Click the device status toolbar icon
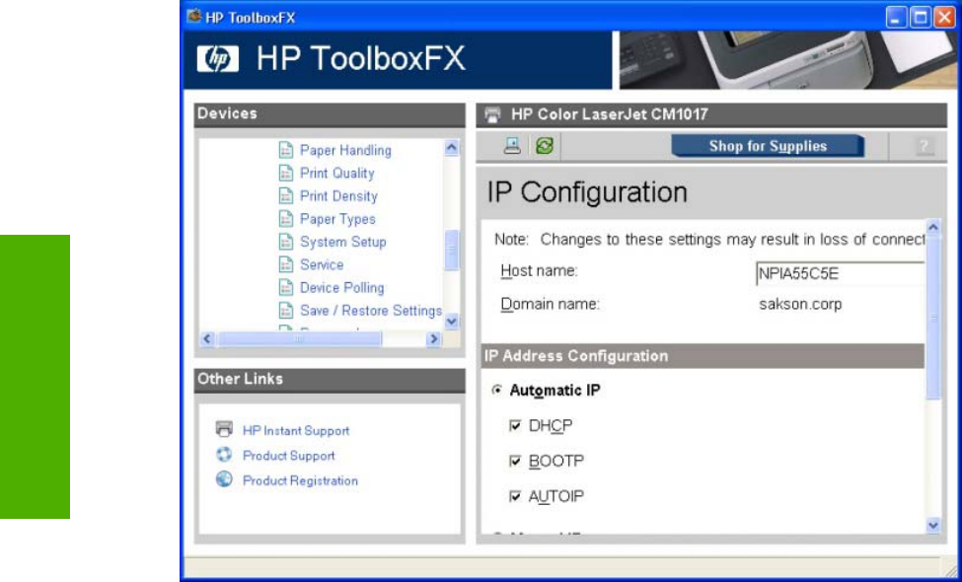The image size is (962, 582). (x=512, y=146)
